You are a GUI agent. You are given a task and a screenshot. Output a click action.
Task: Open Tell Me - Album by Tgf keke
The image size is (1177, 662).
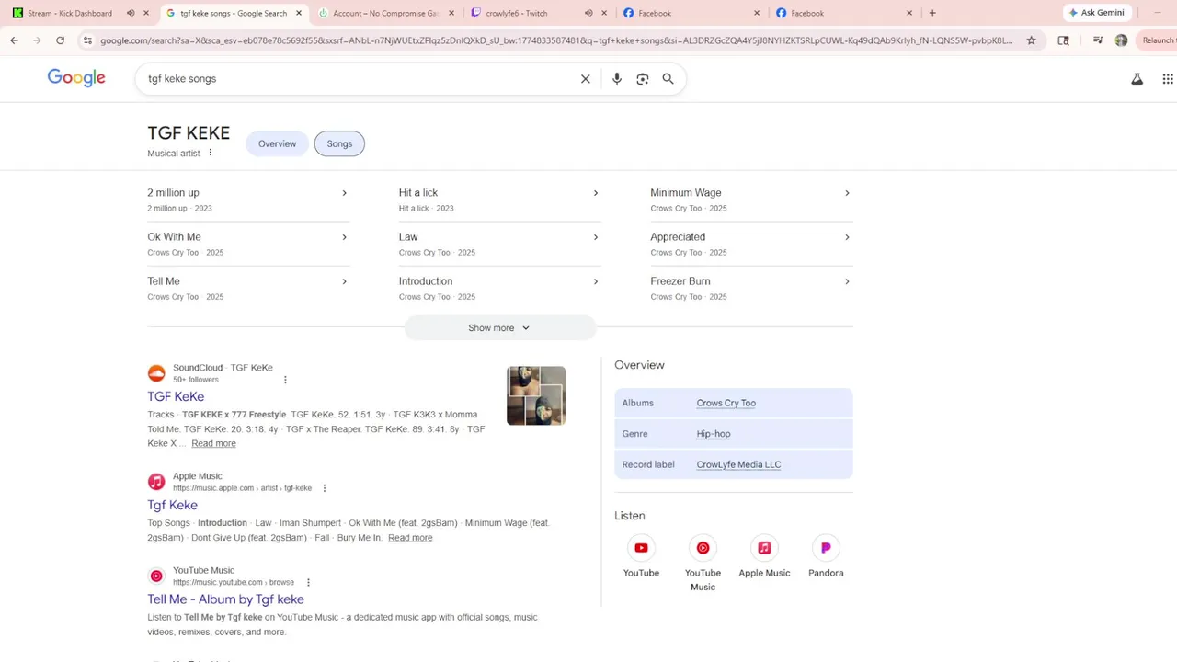(225, 599)
